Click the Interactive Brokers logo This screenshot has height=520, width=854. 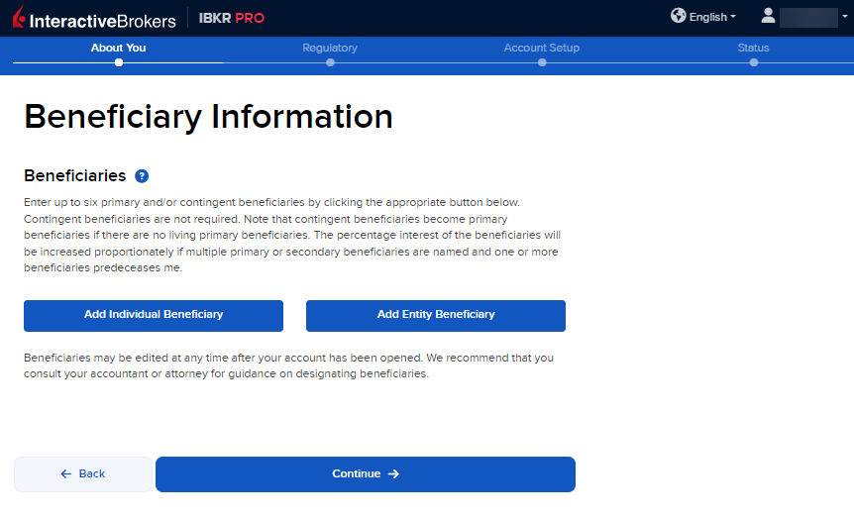click(94, 18)
